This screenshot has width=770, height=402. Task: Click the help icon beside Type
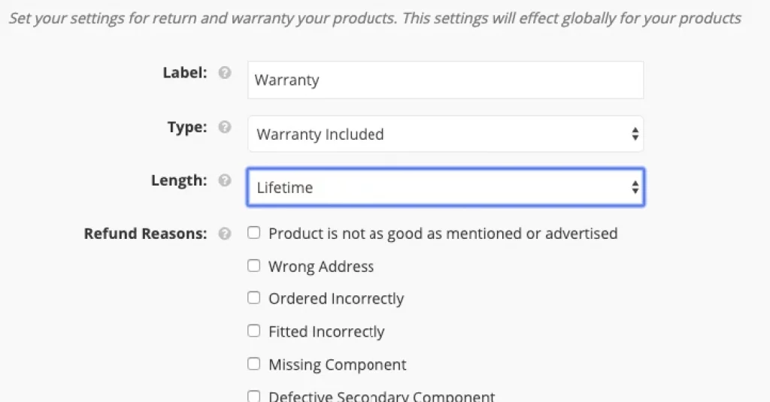coord(225,127)
